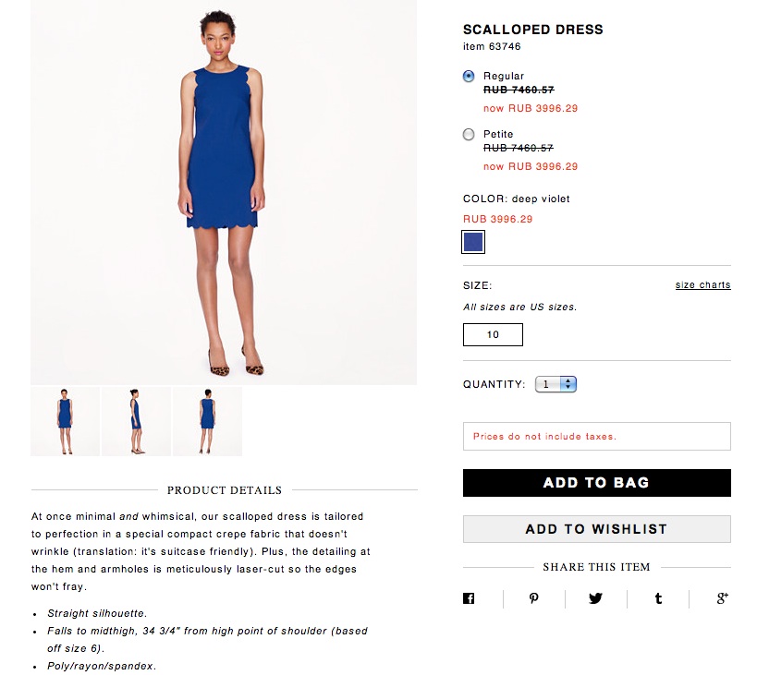Pick the deep violet color swatch
The width and height of the screenshot is (757, 675).
473,242
